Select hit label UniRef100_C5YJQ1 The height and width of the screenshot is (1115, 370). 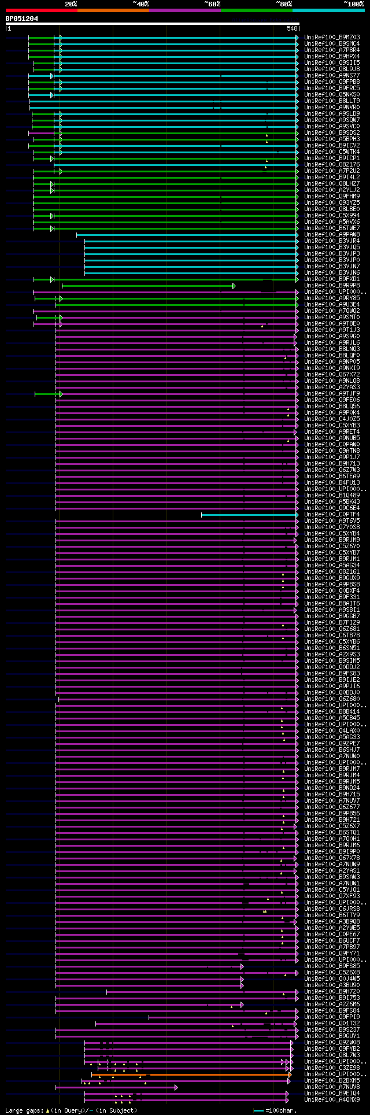pos(332,889)
